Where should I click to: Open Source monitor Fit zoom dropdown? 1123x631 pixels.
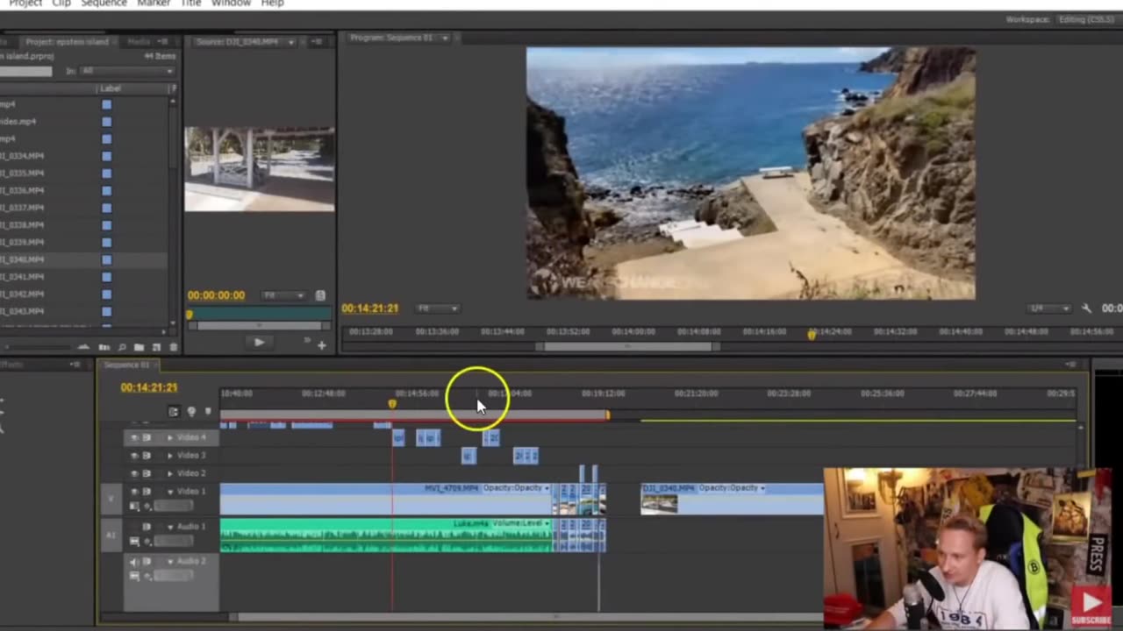pos(283,295)
